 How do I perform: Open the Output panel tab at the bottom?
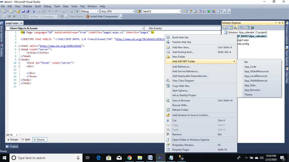(x=12, y=146)
